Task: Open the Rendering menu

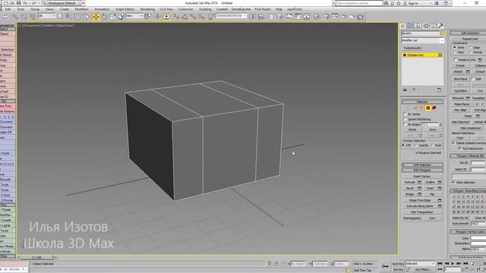Action: [147, 9]
